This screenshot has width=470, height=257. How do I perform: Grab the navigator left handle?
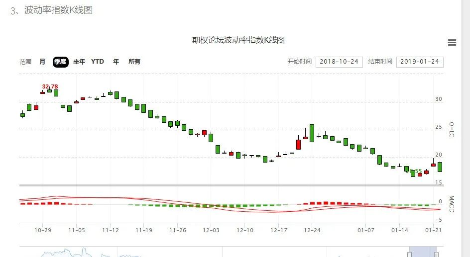point(409,255)
